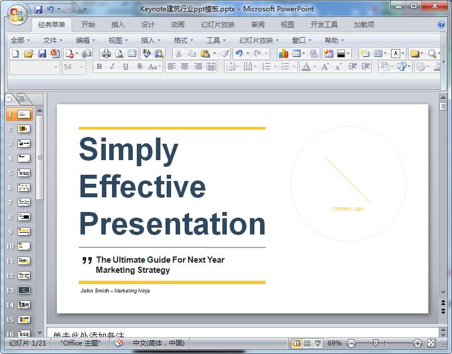
Task: Click the insert table icon
Action: (296, 54)
